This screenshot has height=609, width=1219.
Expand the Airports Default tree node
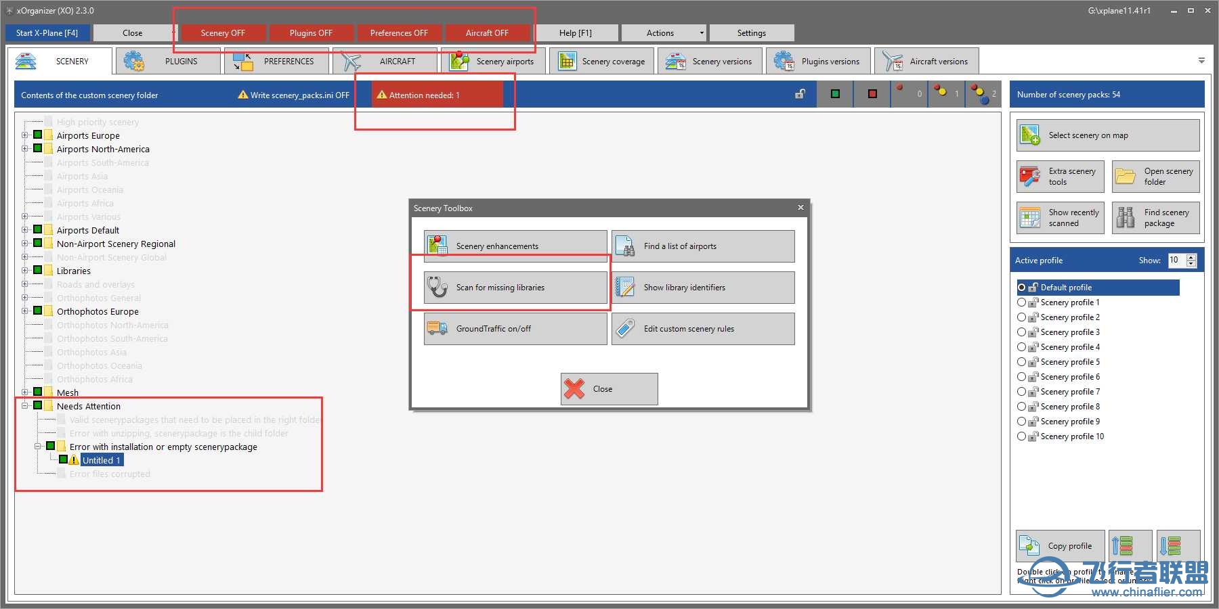pos(25,230)
